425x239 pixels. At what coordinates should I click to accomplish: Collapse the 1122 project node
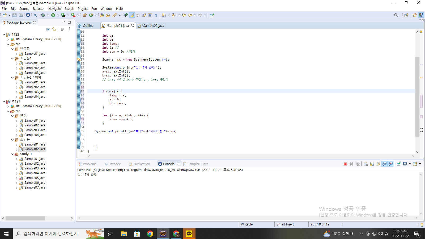tap(4, 35)
